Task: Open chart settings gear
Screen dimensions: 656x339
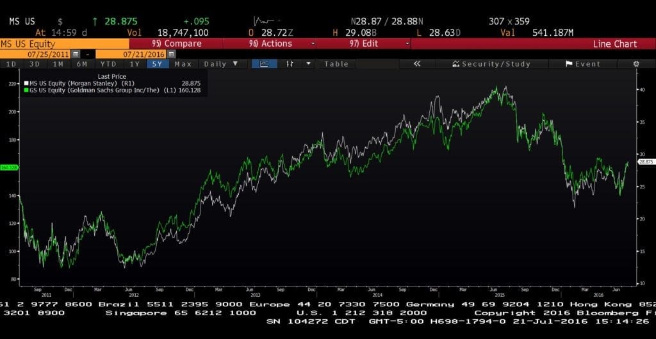Action: click(636, 64)
